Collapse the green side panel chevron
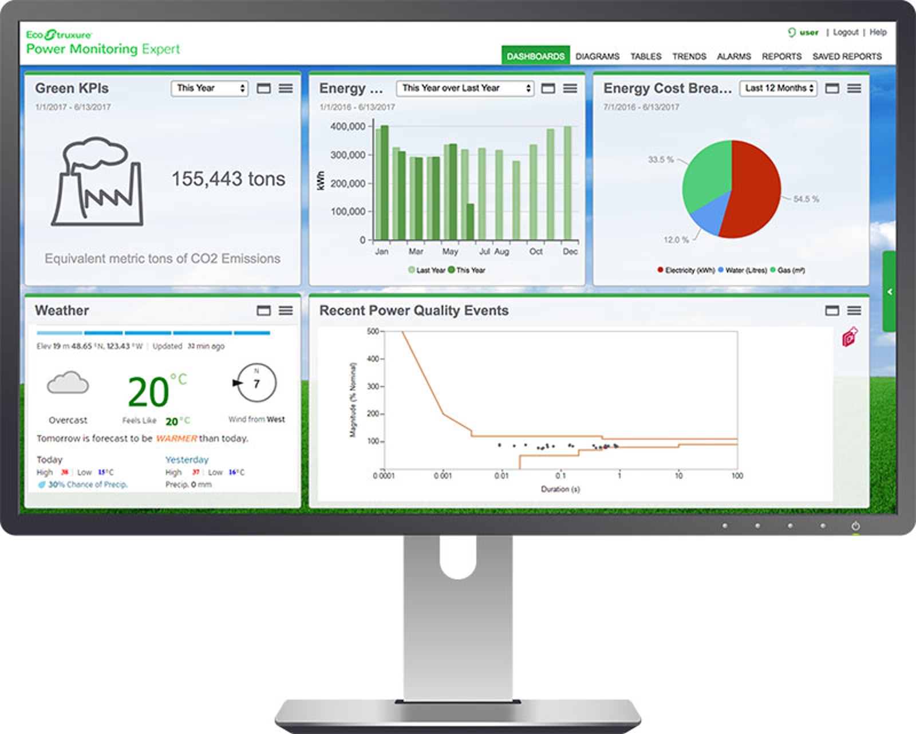Viewport: 916px width, 734px height. coord(889,291)
